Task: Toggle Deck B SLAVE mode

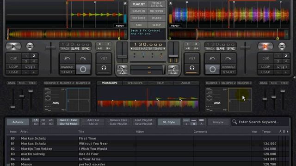Action: 220,48
